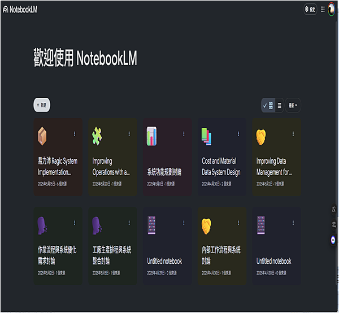Viewport: 339px width, 313px height.
Task: Click the bar chart icon of 系統功能規劃討論
Action: [x=152, y=136]
